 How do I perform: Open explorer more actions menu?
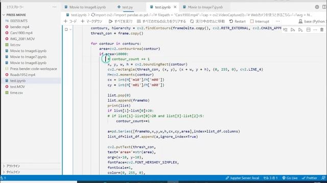pyautogui.click(x=55, y=7)
